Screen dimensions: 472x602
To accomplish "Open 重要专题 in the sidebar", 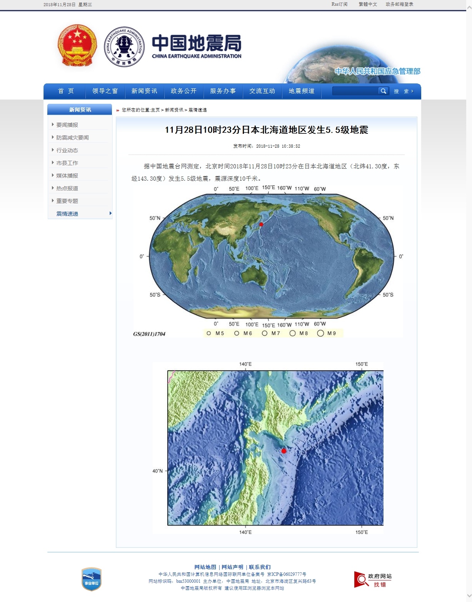I will 67,201.
